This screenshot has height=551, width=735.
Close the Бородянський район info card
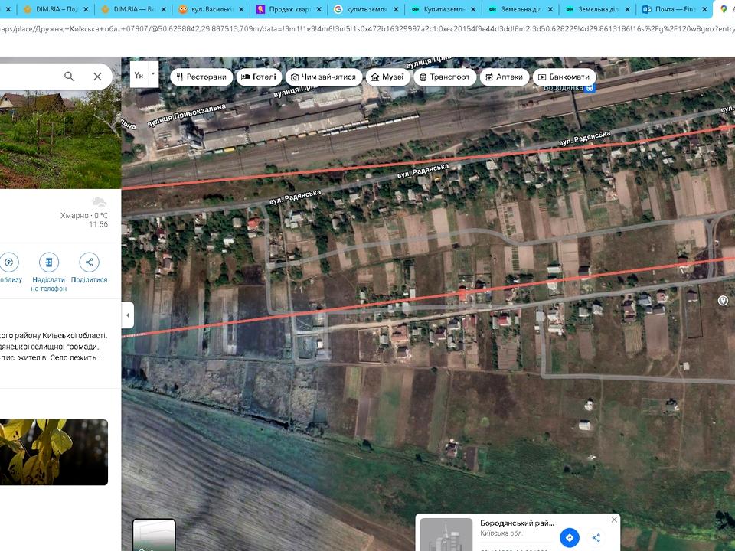[x=614, y=520]
